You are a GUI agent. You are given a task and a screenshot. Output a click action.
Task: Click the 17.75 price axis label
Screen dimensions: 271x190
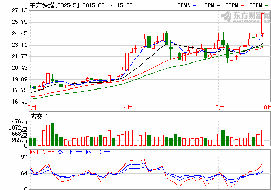20,91
